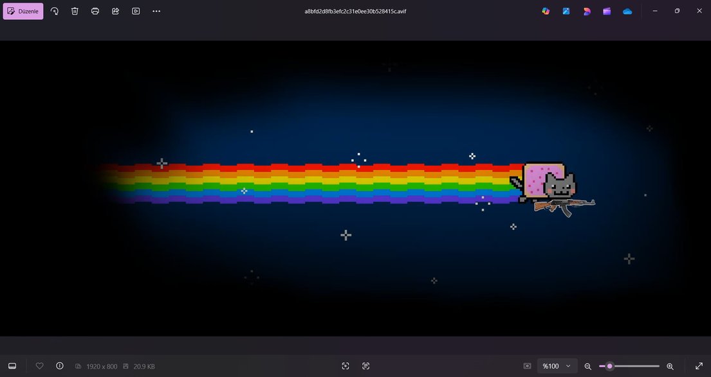Click the visual search icon in the bottom bar

(x=346, y=366)
